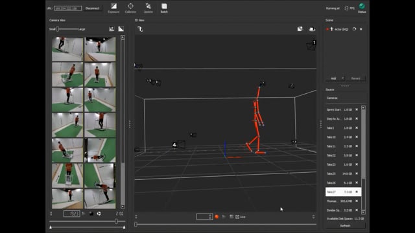The image size is (415, 233).
Task: Delete the Take22 recording
Action: 357,155
